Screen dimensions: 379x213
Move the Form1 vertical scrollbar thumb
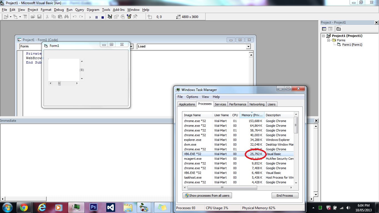pyautogui.click(x=82, y=70)
